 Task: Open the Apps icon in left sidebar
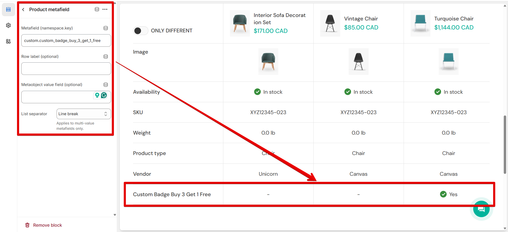click(8, 41)
